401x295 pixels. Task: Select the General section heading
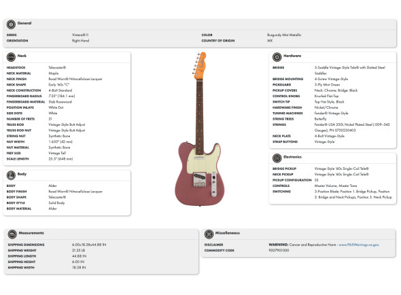point(24,23)
